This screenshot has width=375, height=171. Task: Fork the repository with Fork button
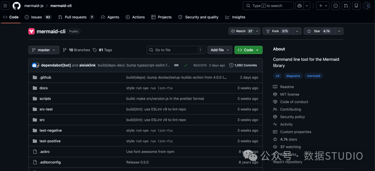[278, 31]
